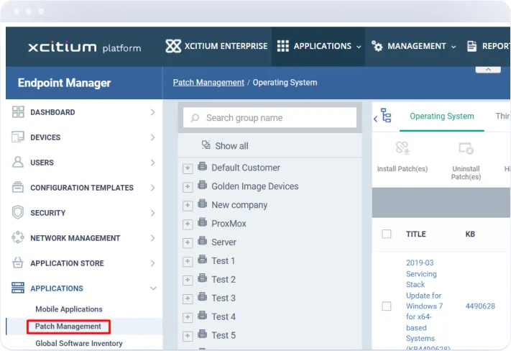Check the select-all checkbox beside TITLE

point(387,234)
